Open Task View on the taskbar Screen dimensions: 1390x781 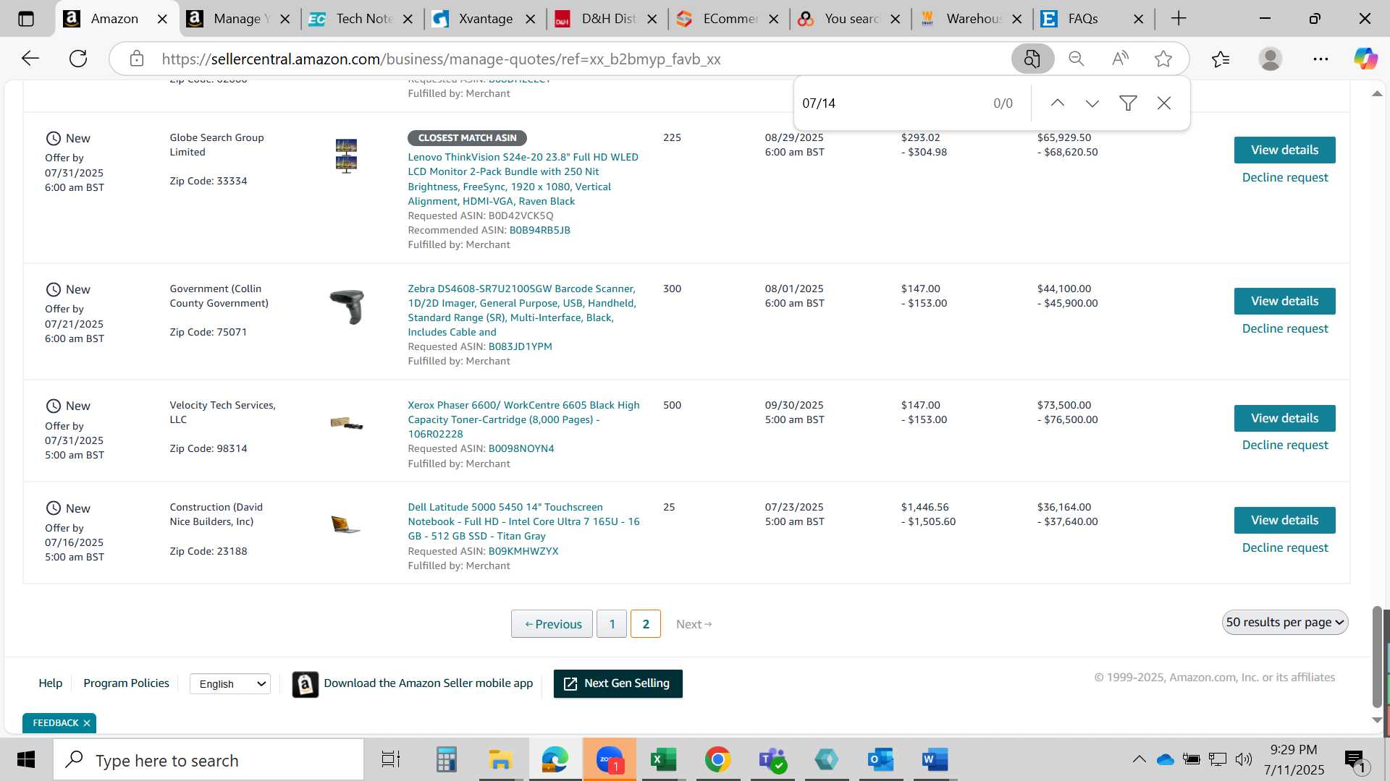click(x=391, y=759)
